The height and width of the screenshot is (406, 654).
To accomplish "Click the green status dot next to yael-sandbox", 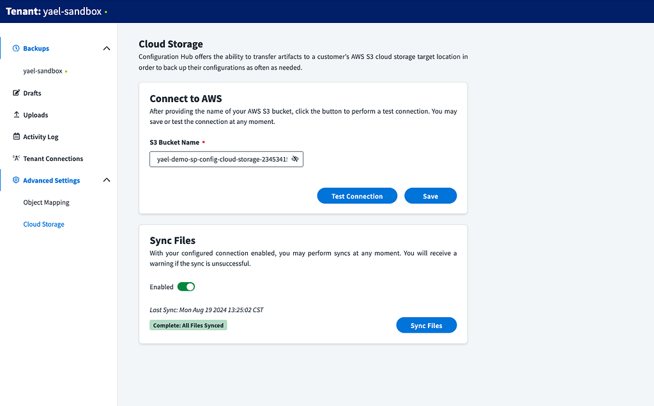I will (x=65, y=71).
